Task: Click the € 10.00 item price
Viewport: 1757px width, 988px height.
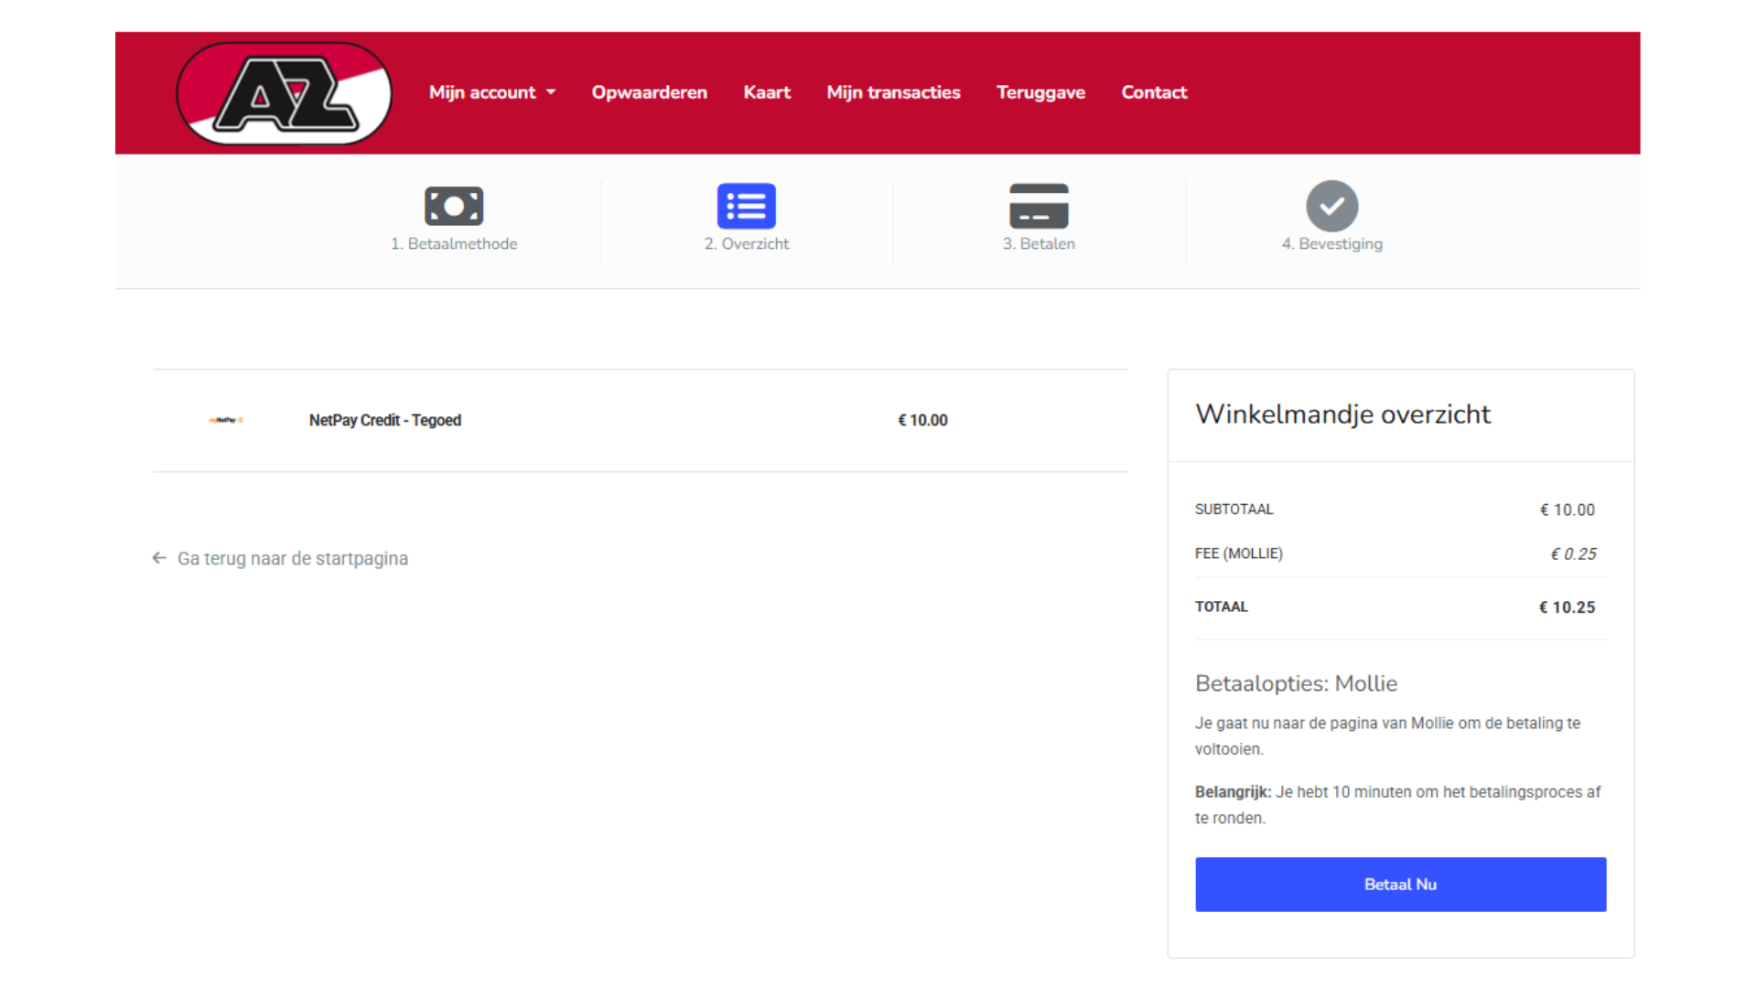Action: [x=922, y=420]
